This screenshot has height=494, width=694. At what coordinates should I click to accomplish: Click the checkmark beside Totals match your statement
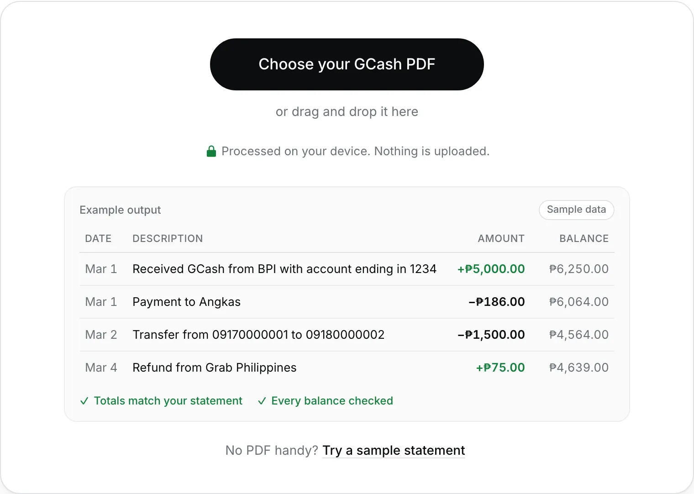tap(84, 401)
